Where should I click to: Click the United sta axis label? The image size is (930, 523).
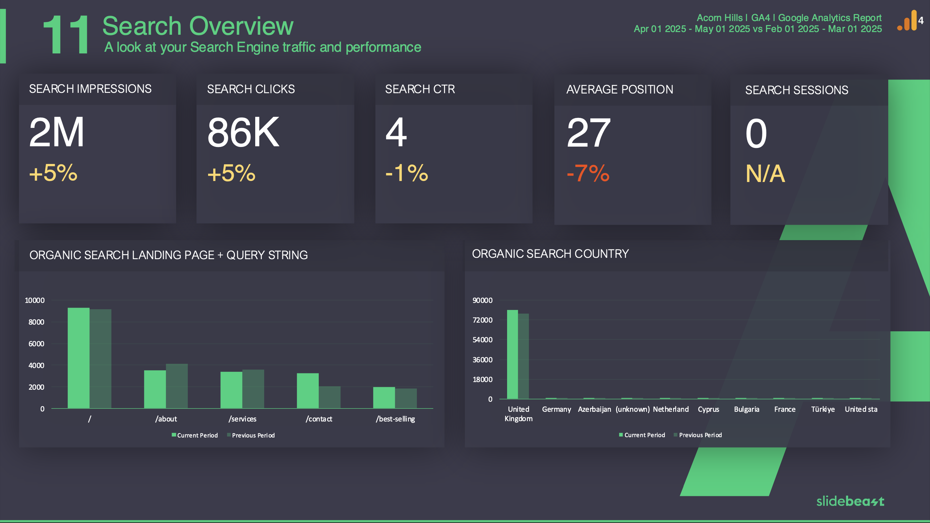pyautogui.click(x=861, y=409)
